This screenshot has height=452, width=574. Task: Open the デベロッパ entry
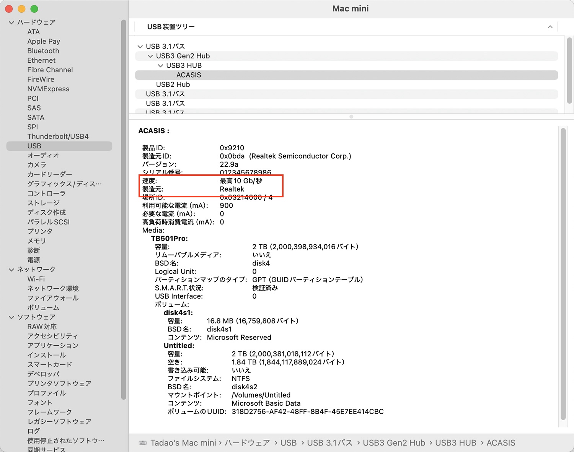43,374
